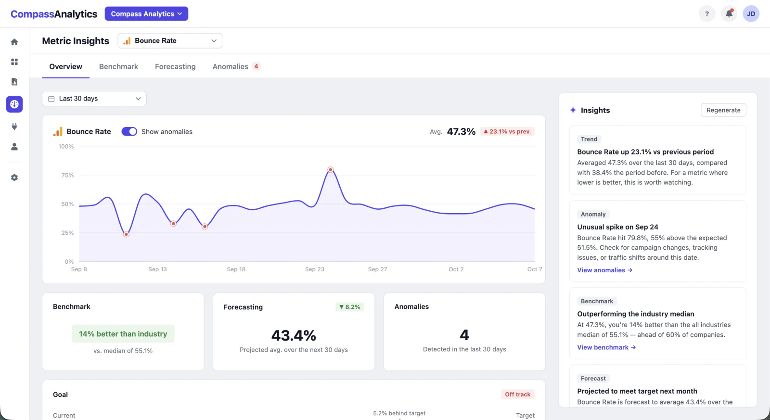Switch to the Benchmark tab
This screenshot has height=420, width=770.
(x=118, y=67)
